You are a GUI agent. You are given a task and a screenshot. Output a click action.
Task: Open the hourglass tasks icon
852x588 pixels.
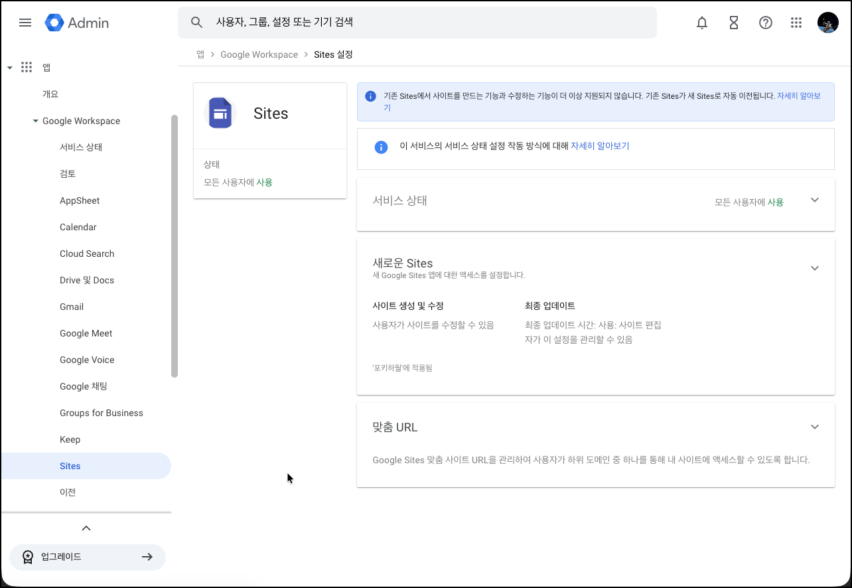[x=734, y=23]
